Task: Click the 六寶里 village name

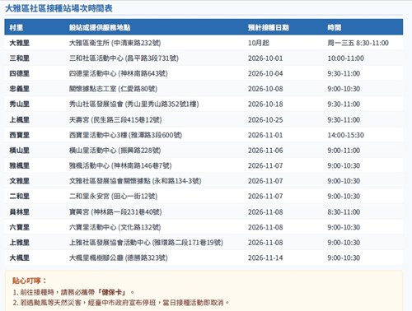Action: point(19,227)
